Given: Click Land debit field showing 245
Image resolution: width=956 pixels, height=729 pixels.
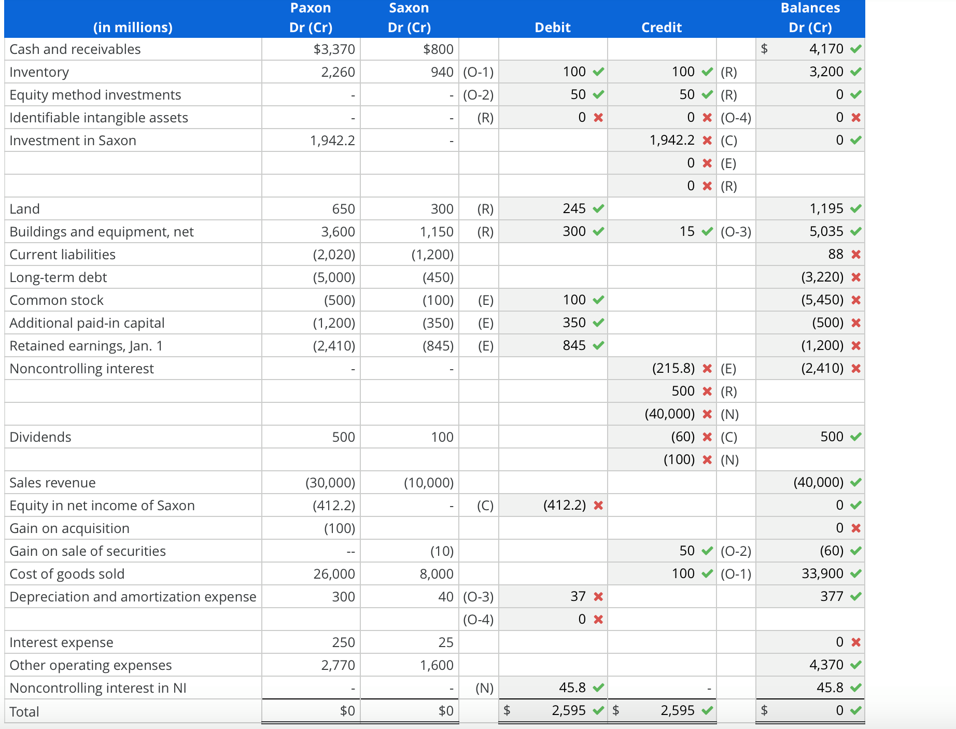Looking at the screenshot, I should 553,208.
